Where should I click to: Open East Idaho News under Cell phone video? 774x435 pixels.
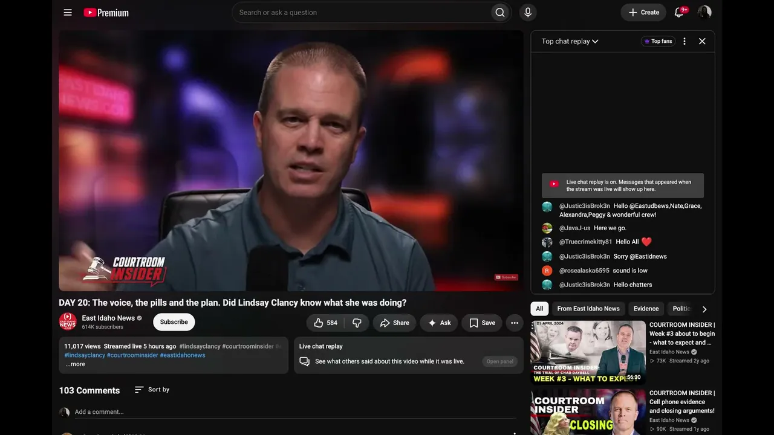tap(669, 420)
